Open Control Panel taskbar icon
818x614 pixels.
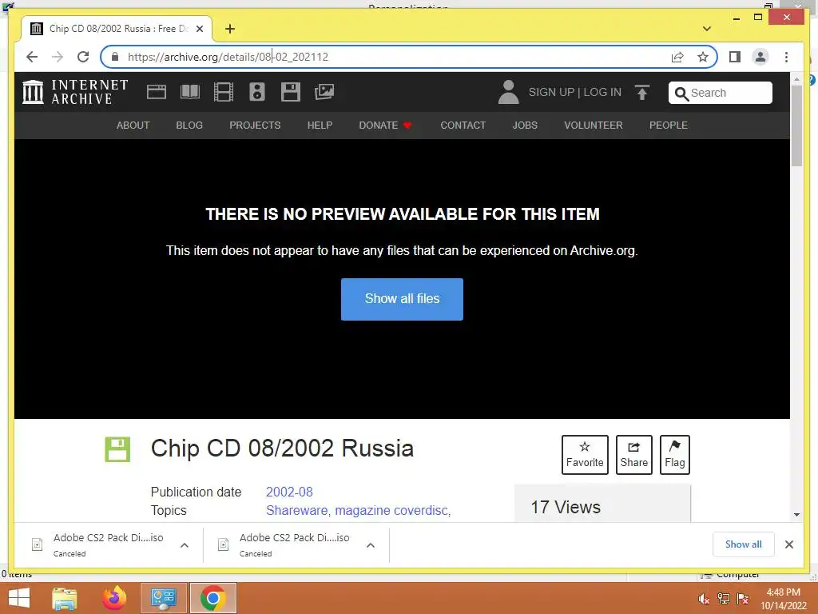tap(163, 598)
